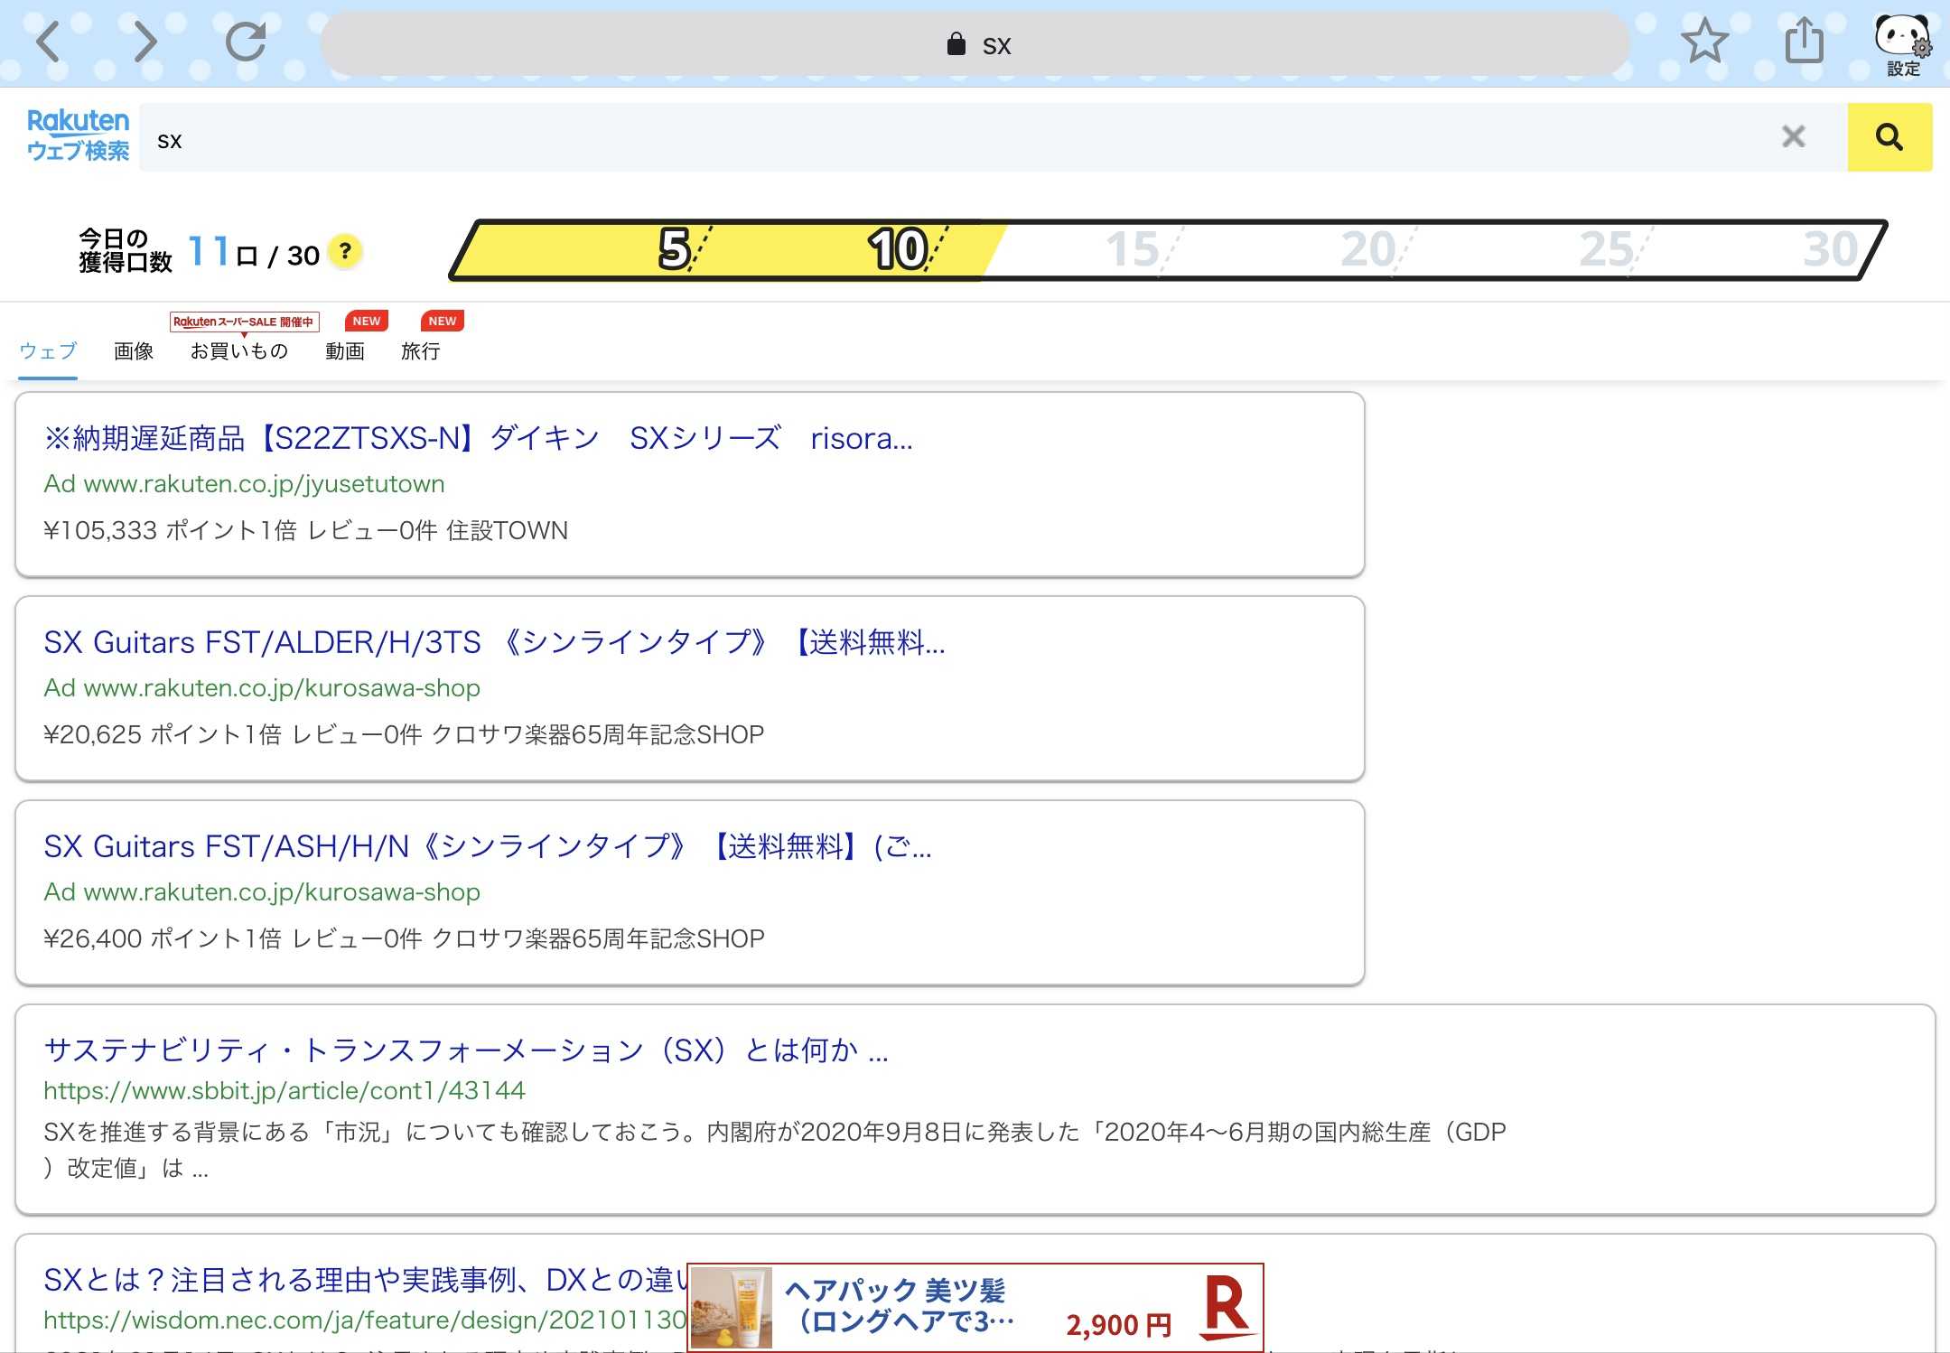1950x1353 pixels.
Task: Go forward to the next page
Action: tap(145, 42)
